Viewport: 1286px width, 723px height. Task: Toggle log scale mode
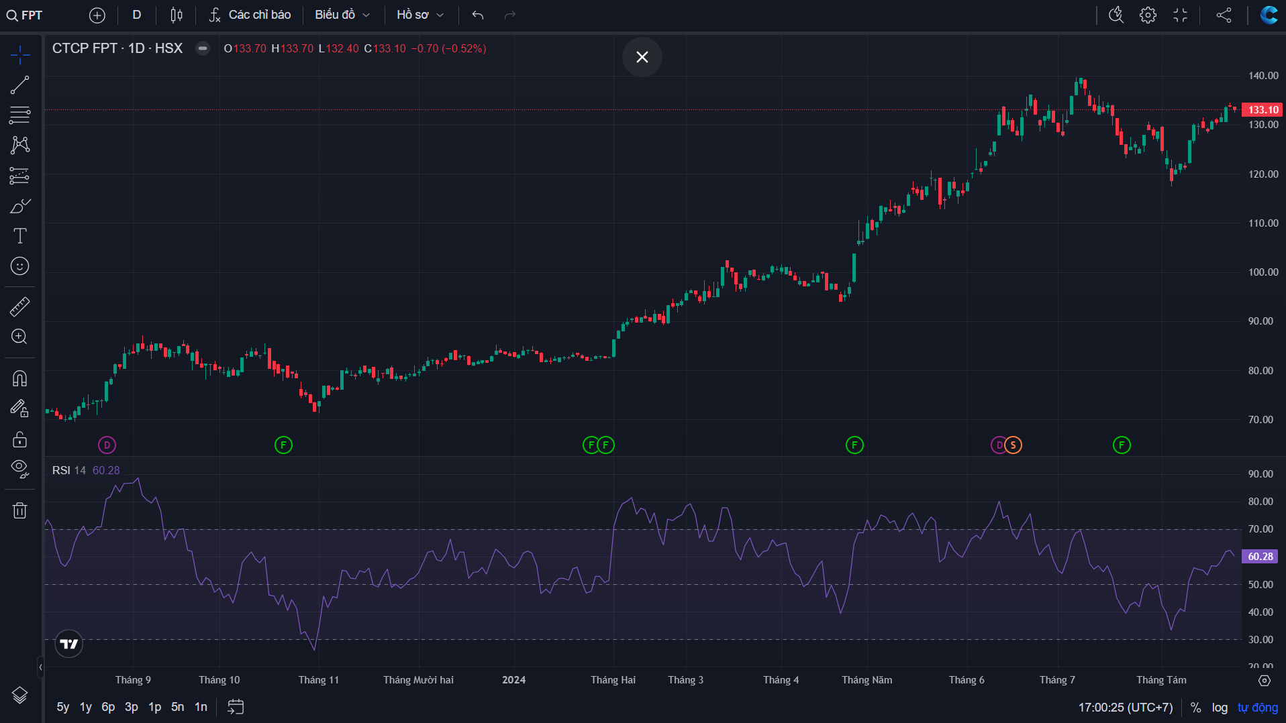pos(1220,708)
